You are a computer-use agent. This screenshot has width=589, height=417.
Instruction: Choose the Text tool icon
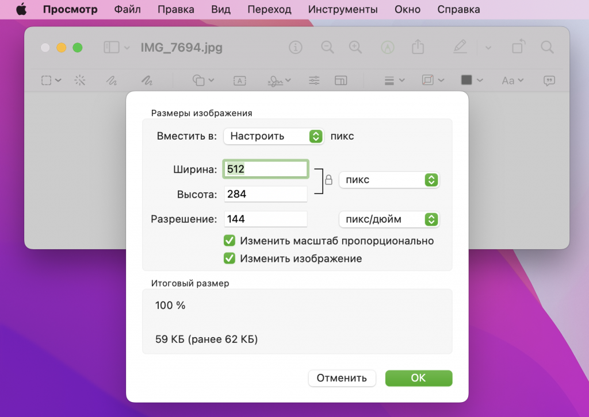coord(239,80)
